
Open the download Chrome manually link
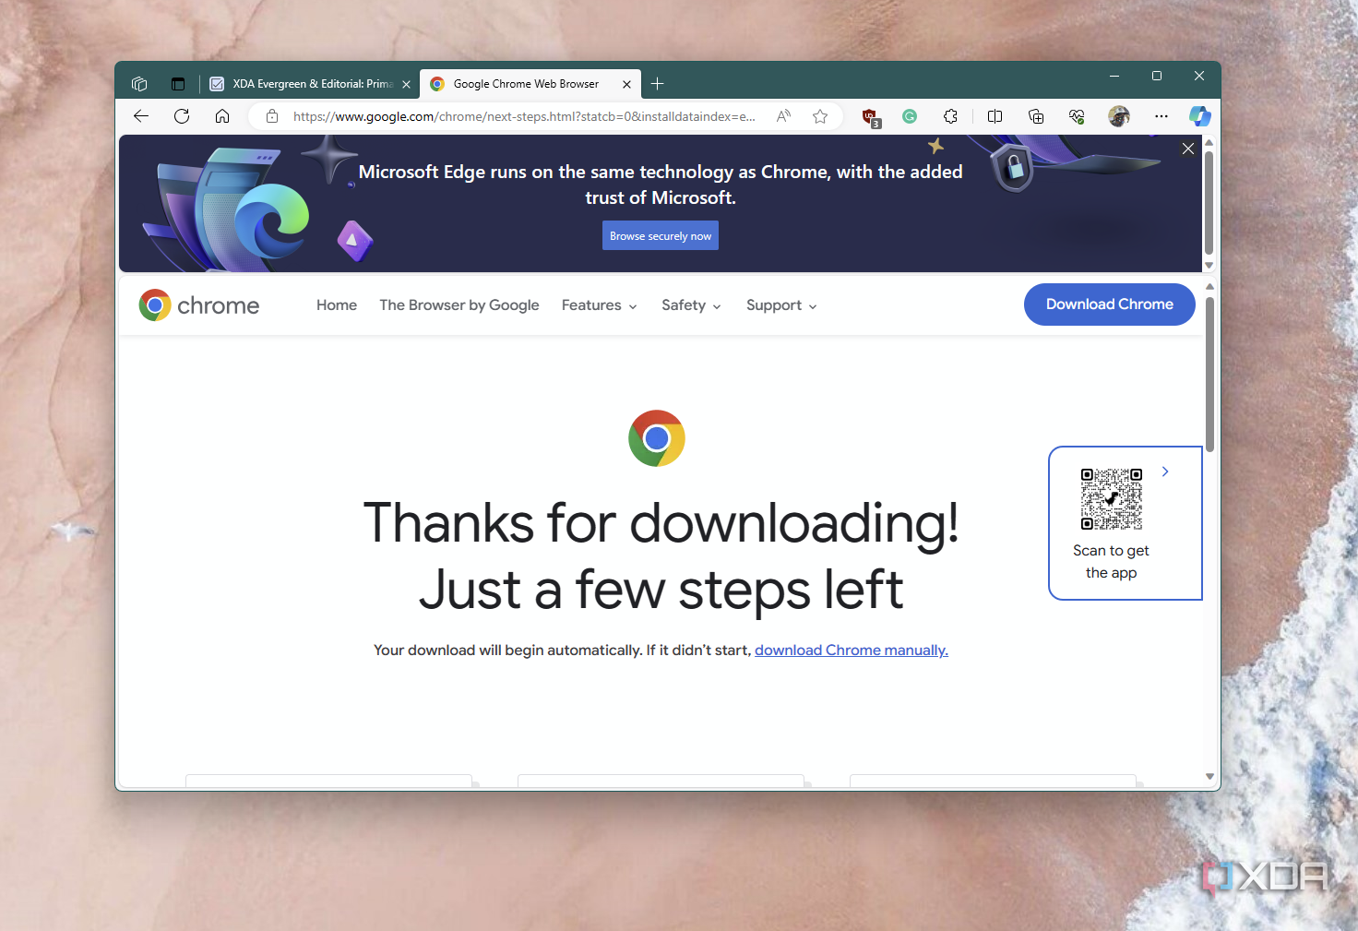(852, 651)
